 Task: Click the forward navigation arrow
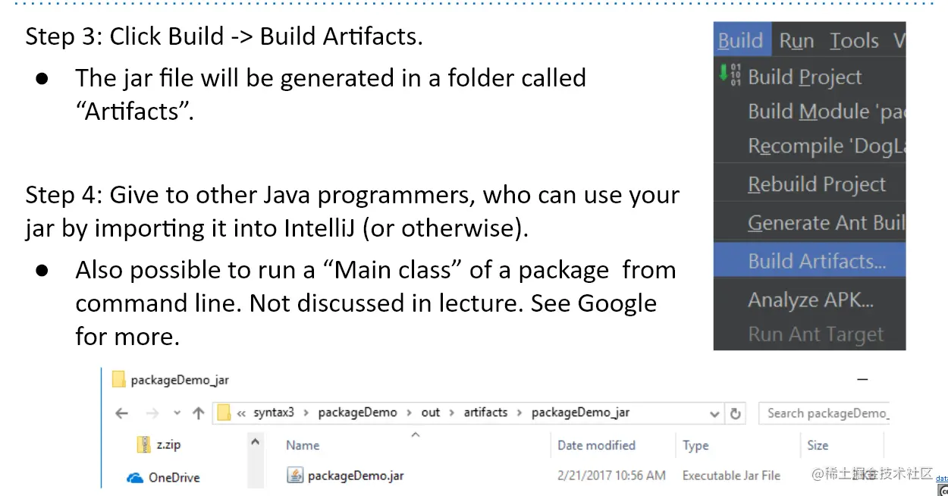151,413
